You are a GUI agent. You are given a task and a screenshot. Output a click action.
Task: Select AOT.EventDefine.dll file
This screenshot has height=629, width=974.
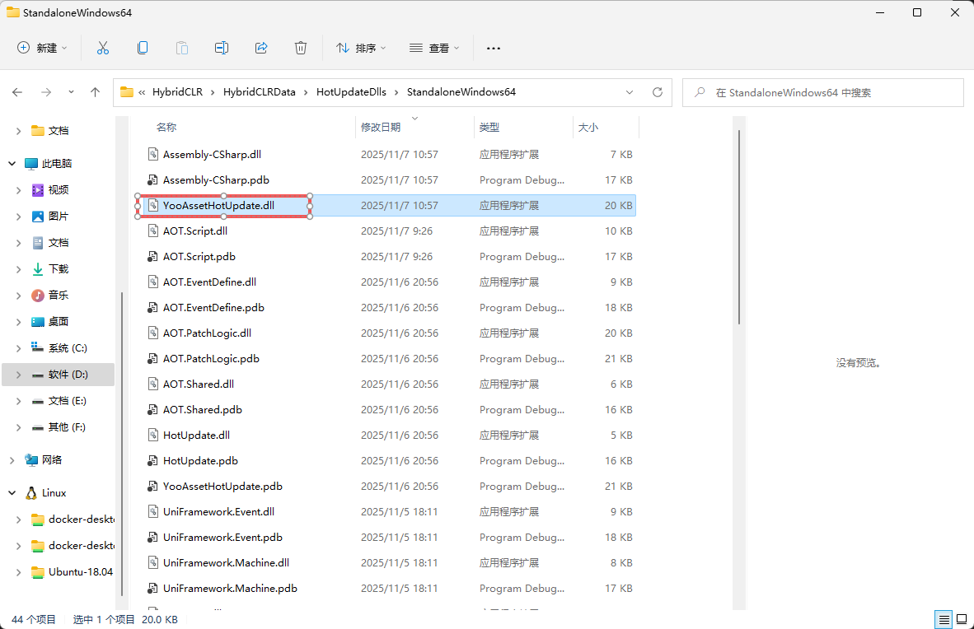click(x=209, y=282)
